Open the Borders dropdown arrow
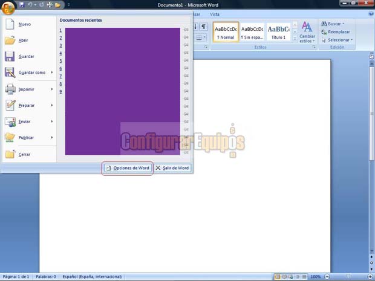 (204, 37)
